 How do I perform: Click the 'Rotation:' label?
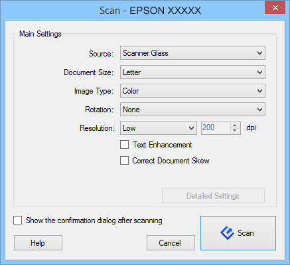coord(99,110)
